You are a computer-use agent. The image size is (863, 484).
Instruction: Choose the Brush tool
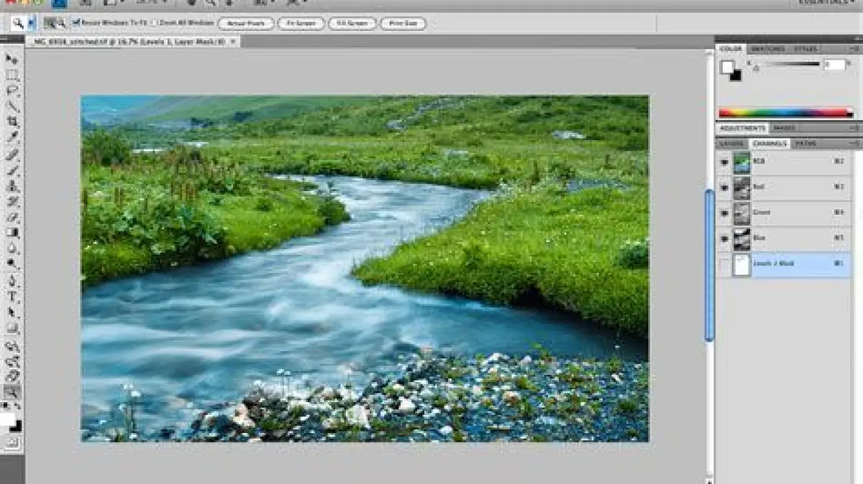pos(12,170)
